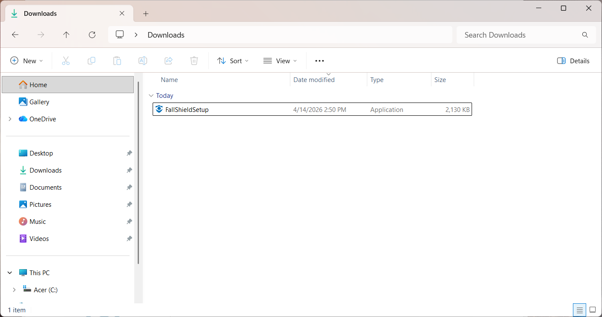The image size is (602, 317).
Task: Unpin Desktop from quick access
Action: click(129, 153)
